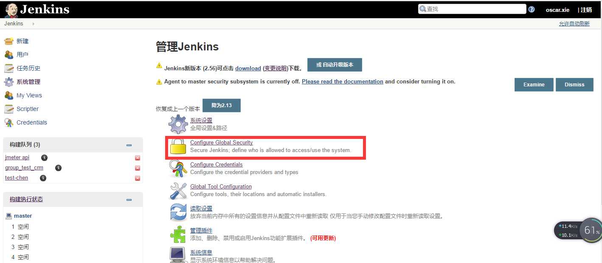Focus the 查找 search box

pyautogui.click(x=472, y=9)
